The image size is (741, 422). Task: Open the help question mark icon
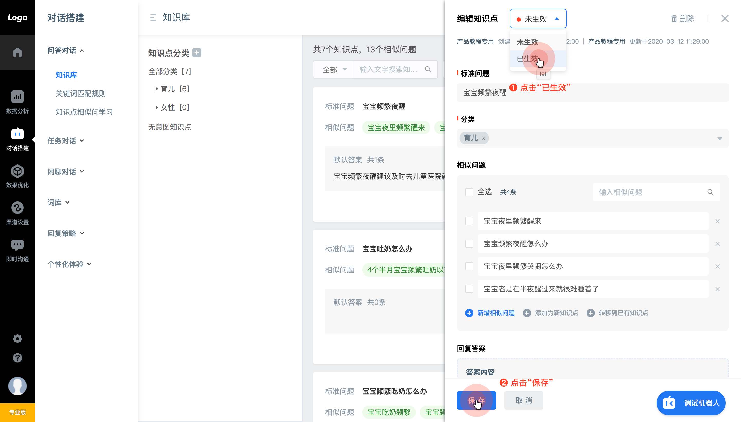pos(17,358)
